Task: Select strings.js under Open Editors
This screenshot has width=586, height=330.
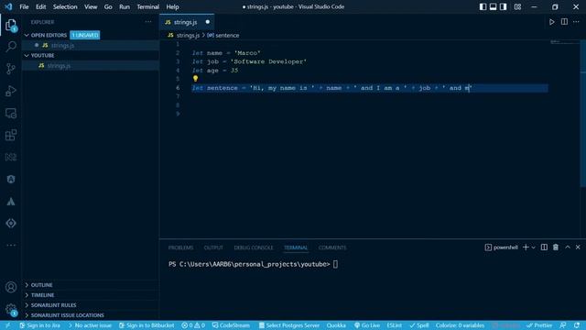Action: (91, 45)
